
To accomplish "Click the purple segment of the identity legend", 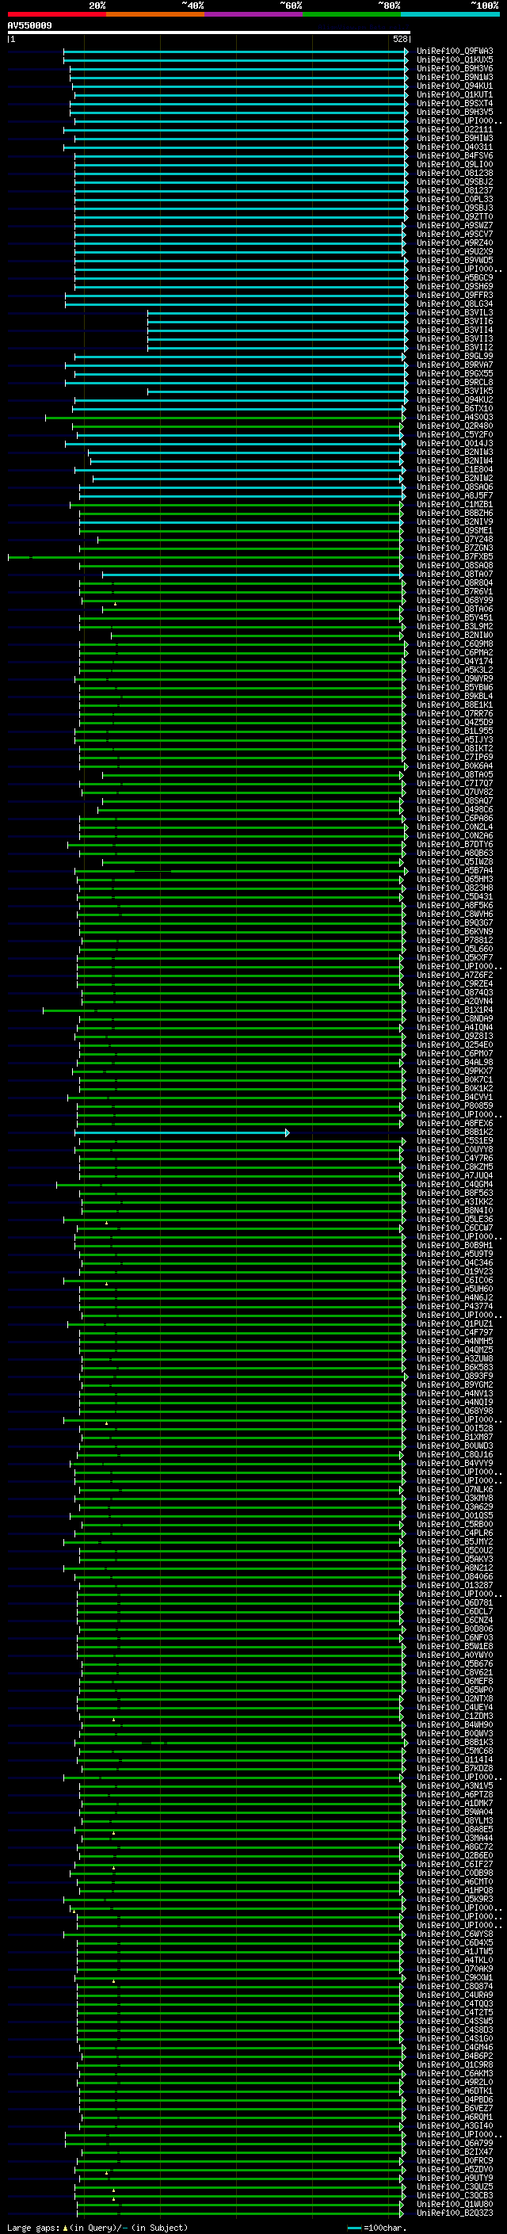I will coord(254,14).
